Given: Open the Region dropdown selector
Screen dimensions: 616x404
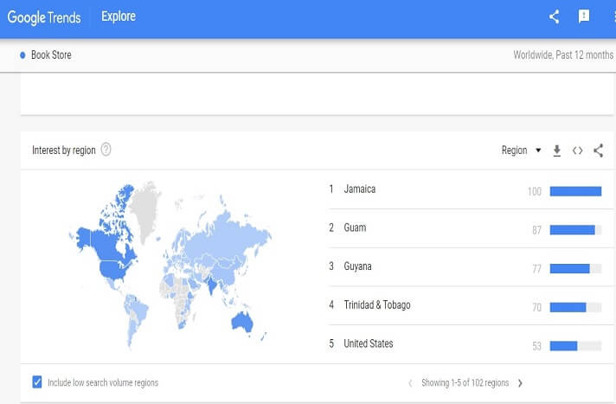Looking at the screenshot, I should coord(521,151).
